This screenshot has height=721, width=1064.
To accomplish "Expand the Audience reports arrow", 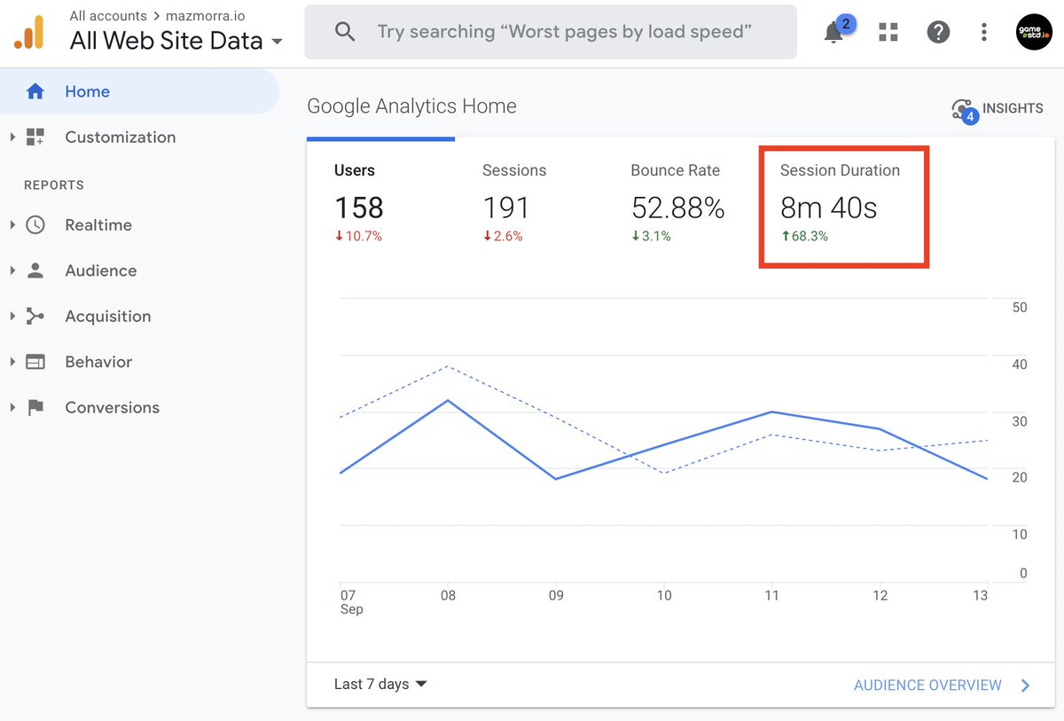I will (12, 270).
